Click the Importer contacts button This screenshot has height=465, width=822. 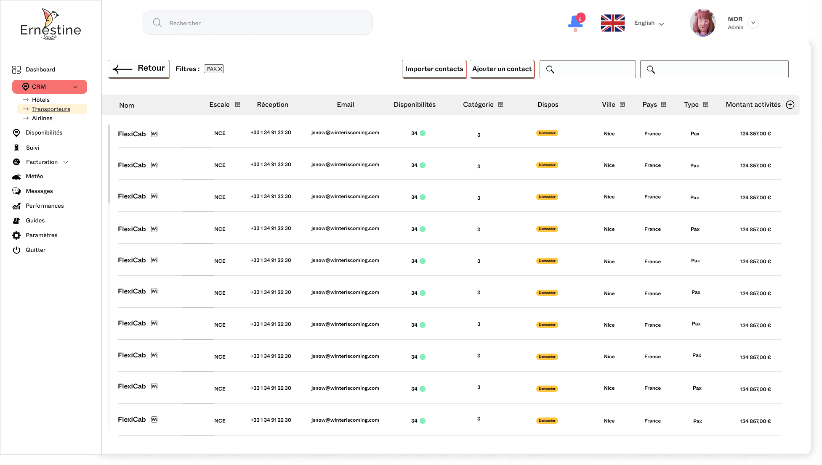(x=434, y=69)
